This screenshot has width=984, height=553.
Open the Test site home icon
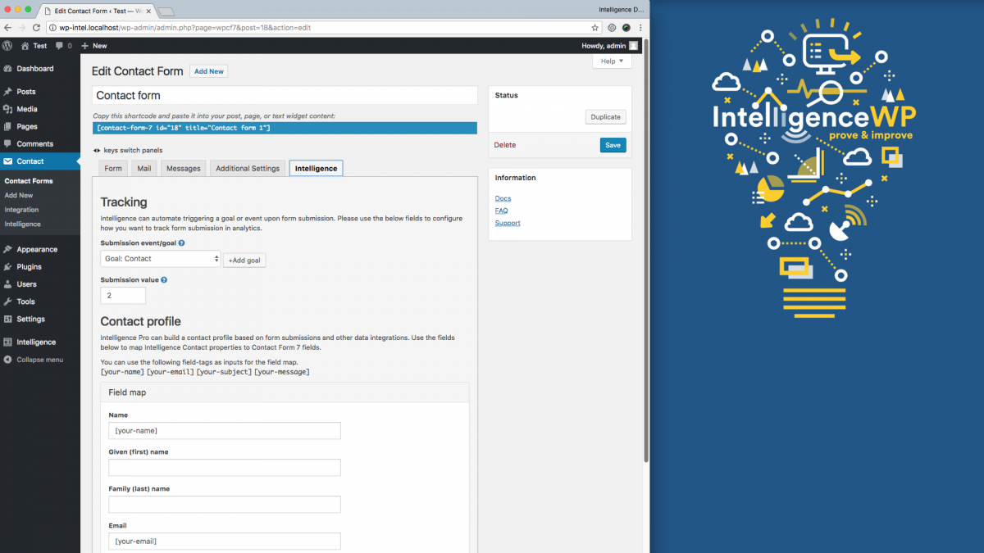click(x=25, y=46)
